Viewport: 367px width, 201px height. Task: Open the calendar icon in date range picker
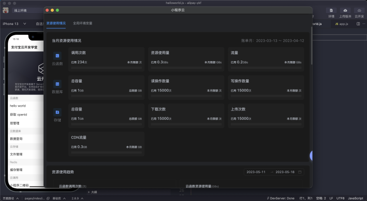[x=299, y=172]
